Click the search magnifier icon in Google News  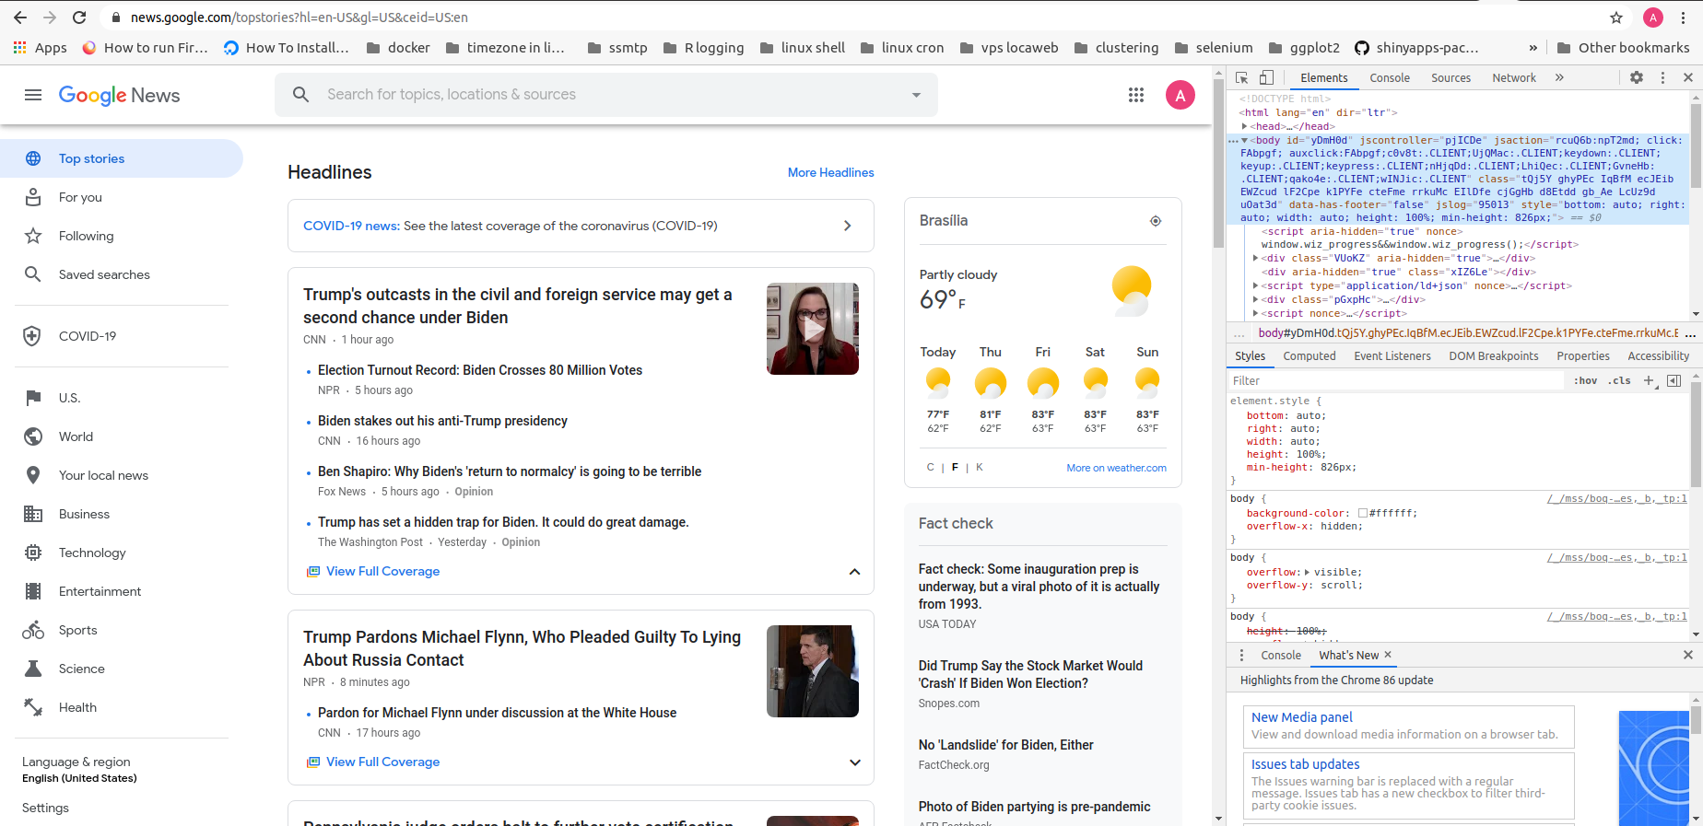300,94
